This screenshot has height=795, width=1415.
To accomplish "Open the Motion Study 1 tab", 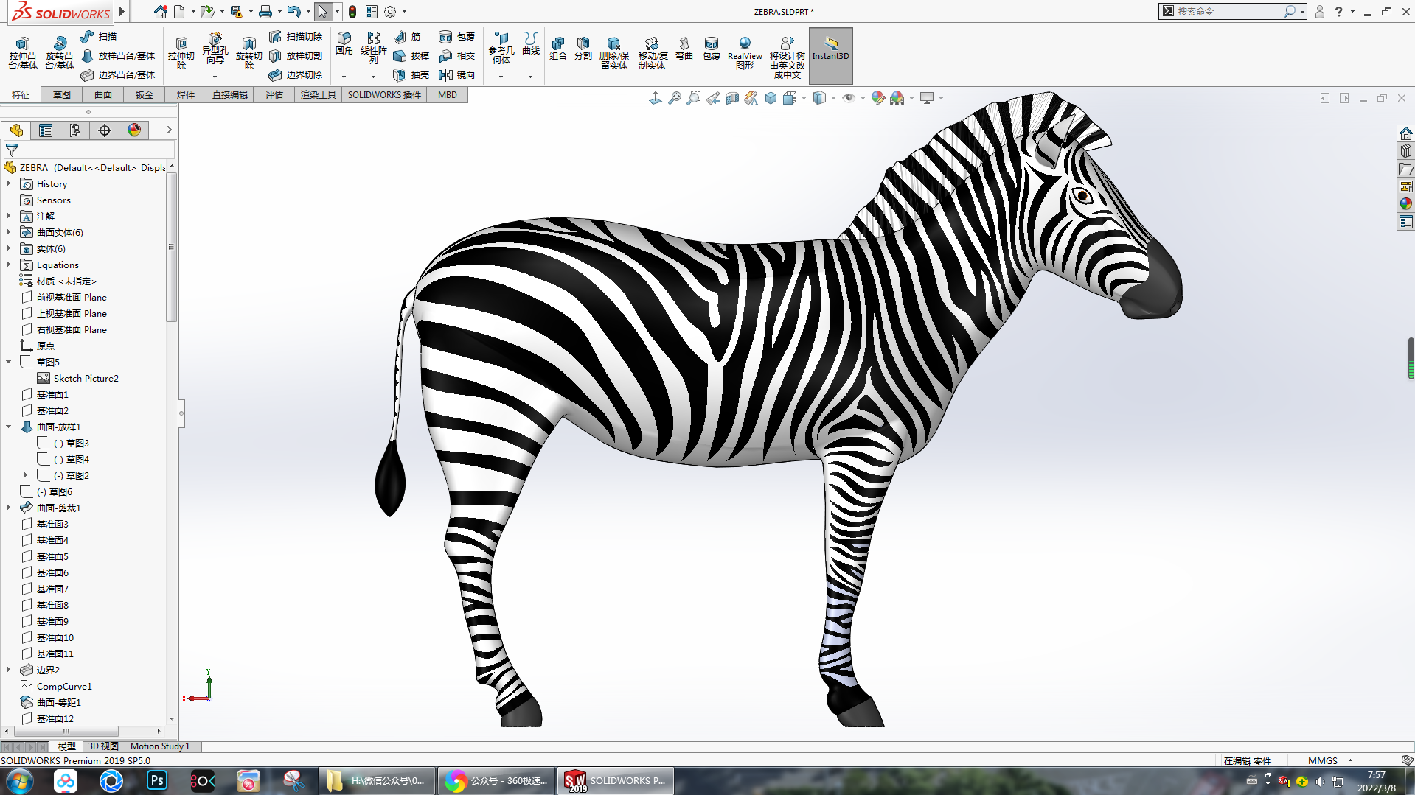I will (160, 746).
